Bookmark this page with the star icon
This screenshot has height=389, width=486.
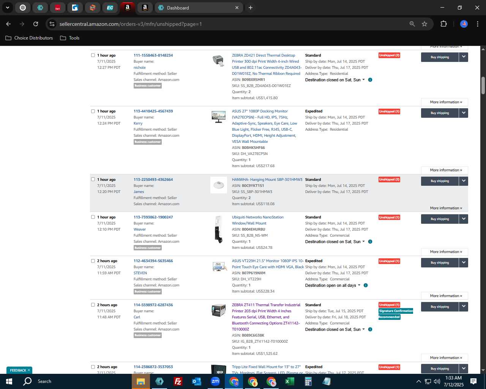(424, 24)
